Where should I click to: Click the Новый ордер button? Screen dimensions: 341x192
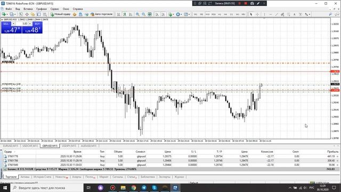tap(60, 14)
